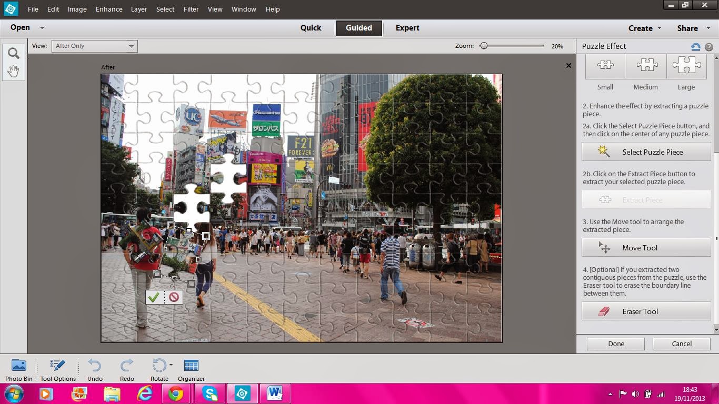This screenshot has height=404, width=719.
Task: Choose the Medium puzzle piece size
Action: tap(646, 67)
